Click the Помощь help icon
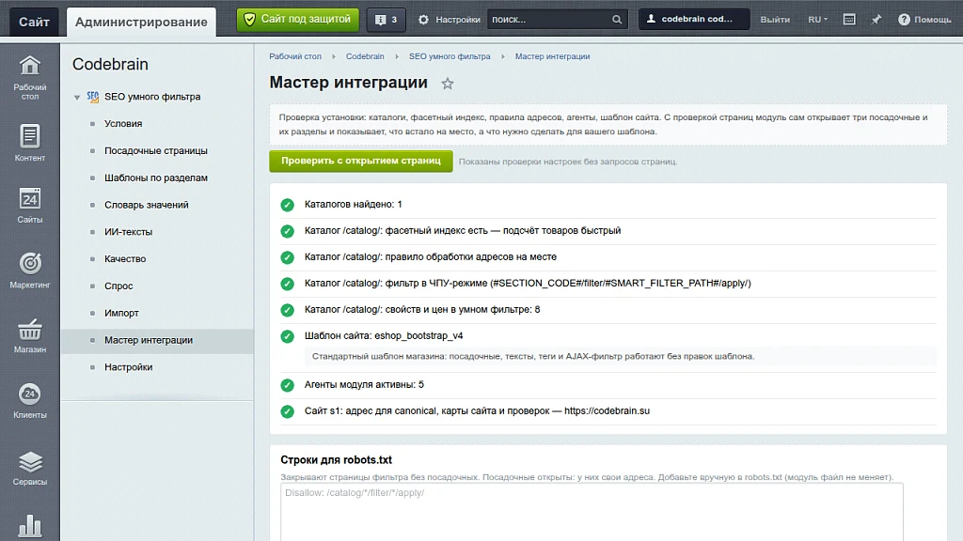The height and width of the screenshot is (541, 963). click(x=924, y=20)
